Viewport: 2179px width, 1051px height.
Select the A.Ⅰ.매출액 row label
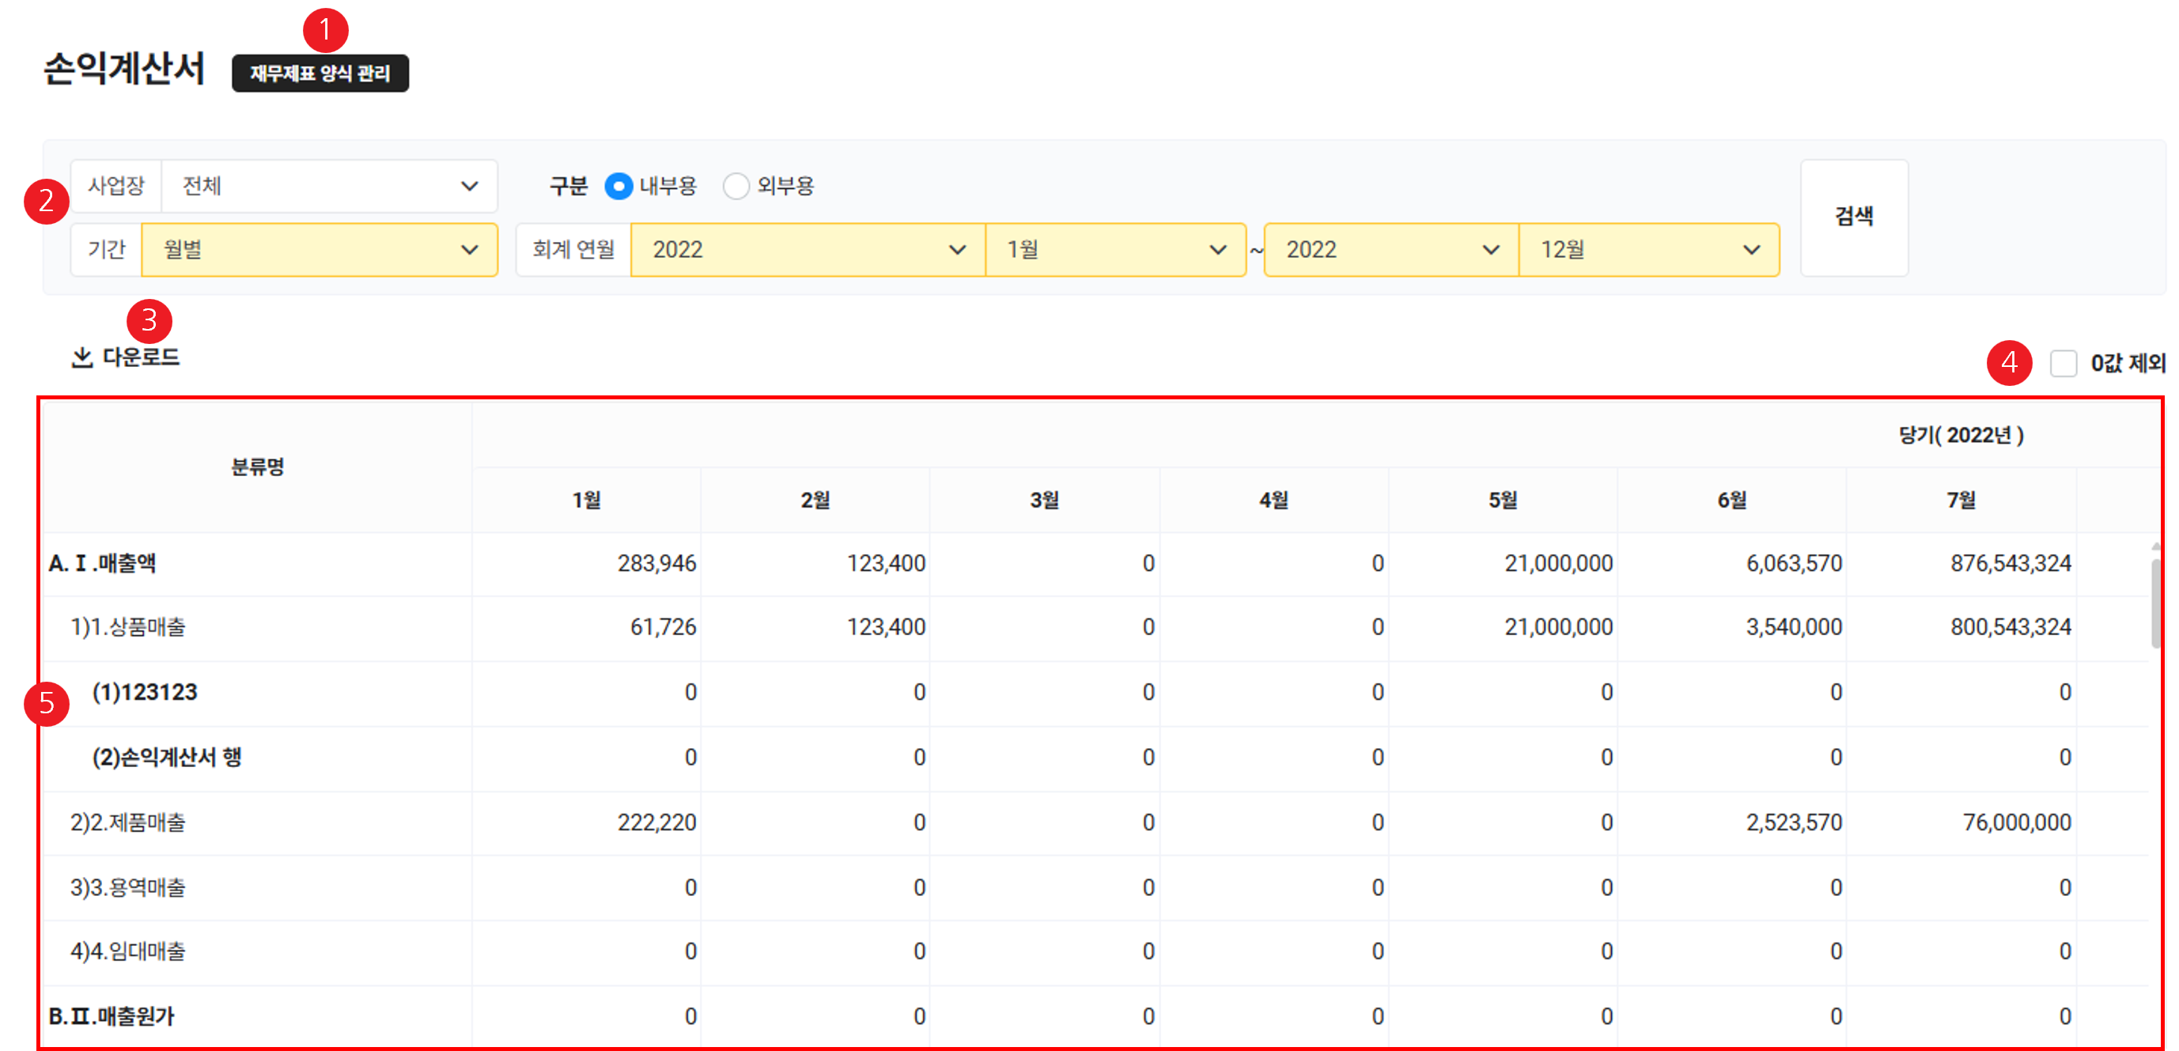(102, 563)
